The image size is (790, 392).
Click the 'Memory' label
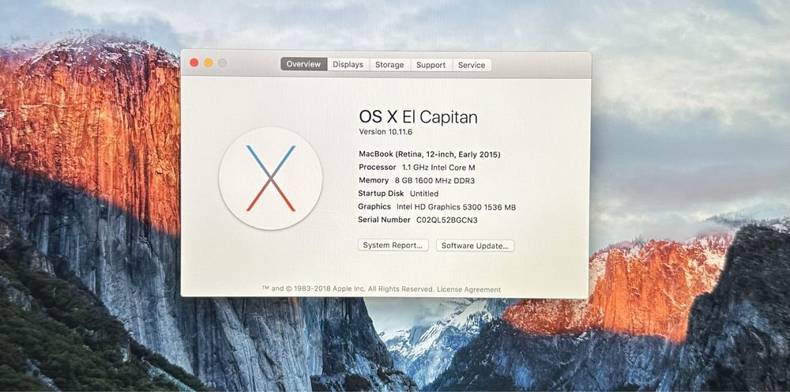pyautogui.click(x=374, y=180)
